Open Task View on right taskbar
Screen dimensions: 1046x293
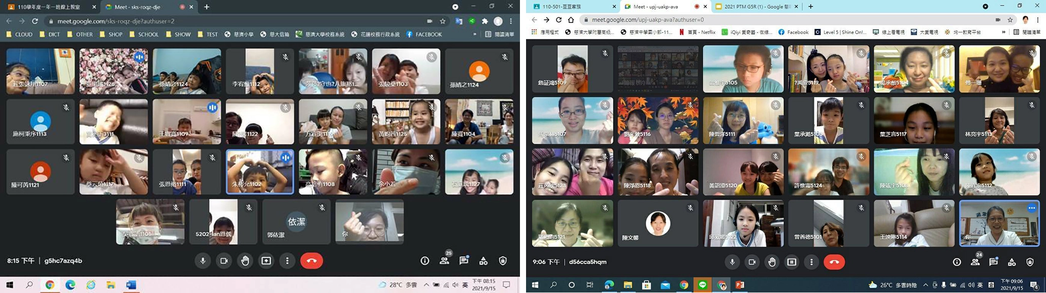pos(590,285)
